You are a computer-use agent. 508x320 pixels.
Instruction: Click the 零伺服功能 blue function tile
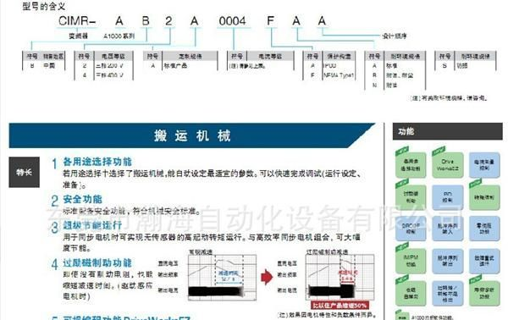click(x=484, y=229)
